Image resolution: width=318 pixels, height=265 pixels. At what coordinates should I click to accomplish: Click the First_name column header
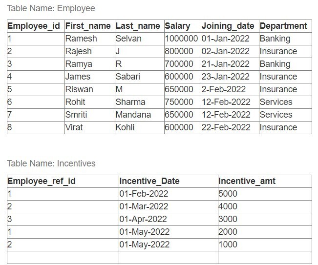88,26
